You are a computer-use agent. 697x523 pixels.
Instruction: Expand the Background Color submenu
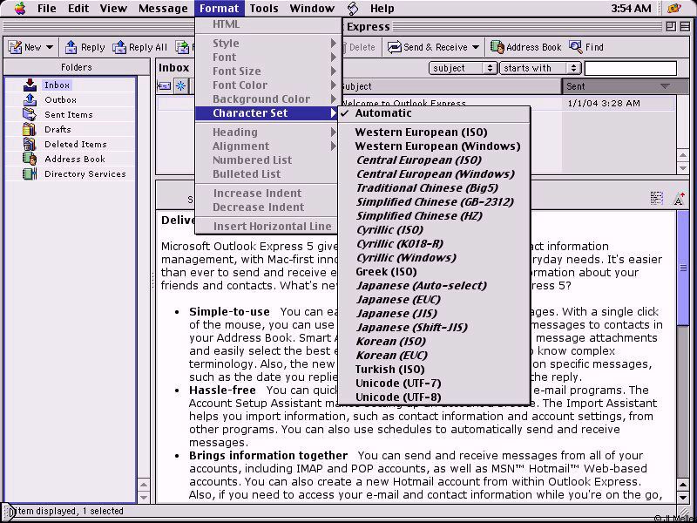268,98
